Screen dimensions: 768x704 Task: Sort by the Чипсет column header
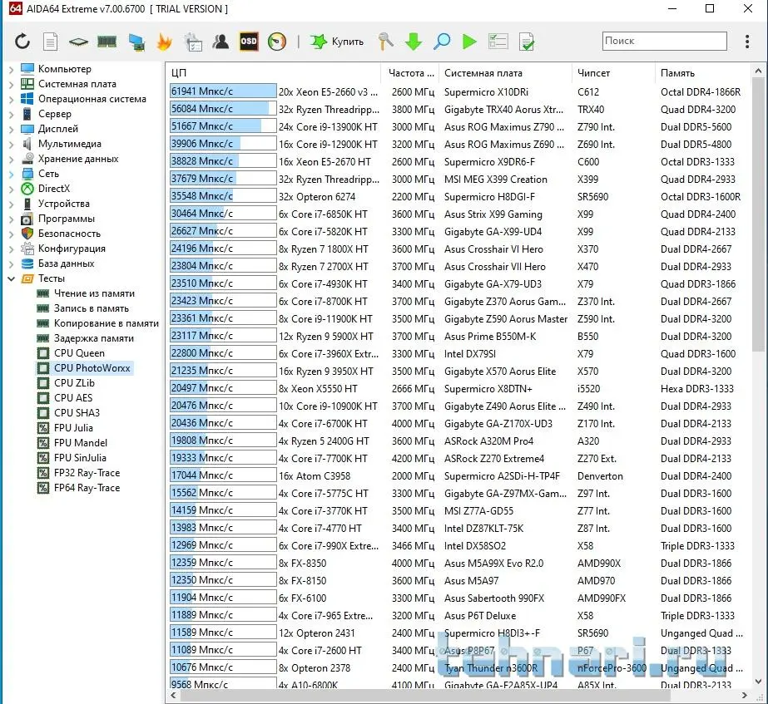593,73
